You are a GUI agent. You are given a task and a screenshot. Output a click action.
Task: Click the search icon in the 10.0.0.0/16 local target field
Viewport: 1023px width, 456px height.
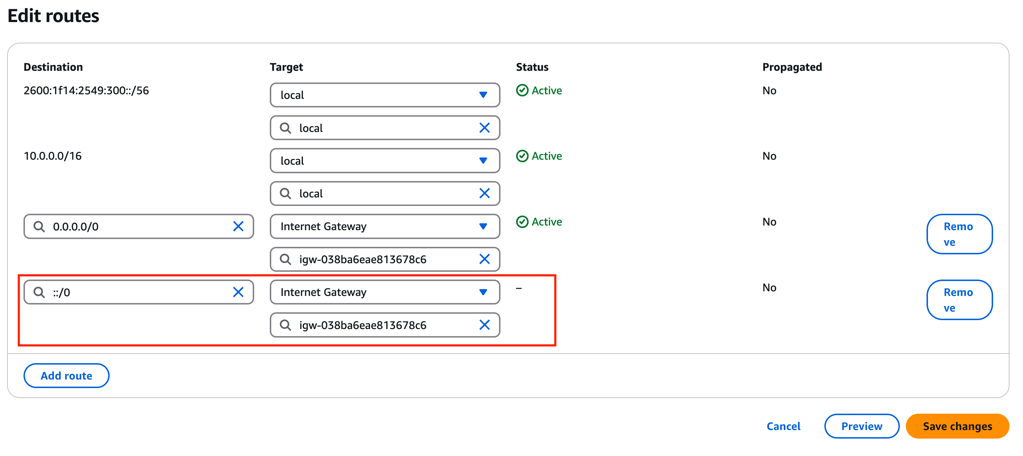click(285, 193)
